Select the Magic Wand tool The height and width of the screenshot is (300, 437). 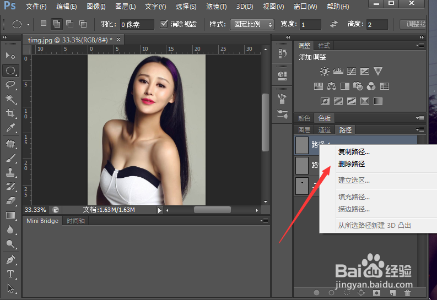click(x=10, y=99)
